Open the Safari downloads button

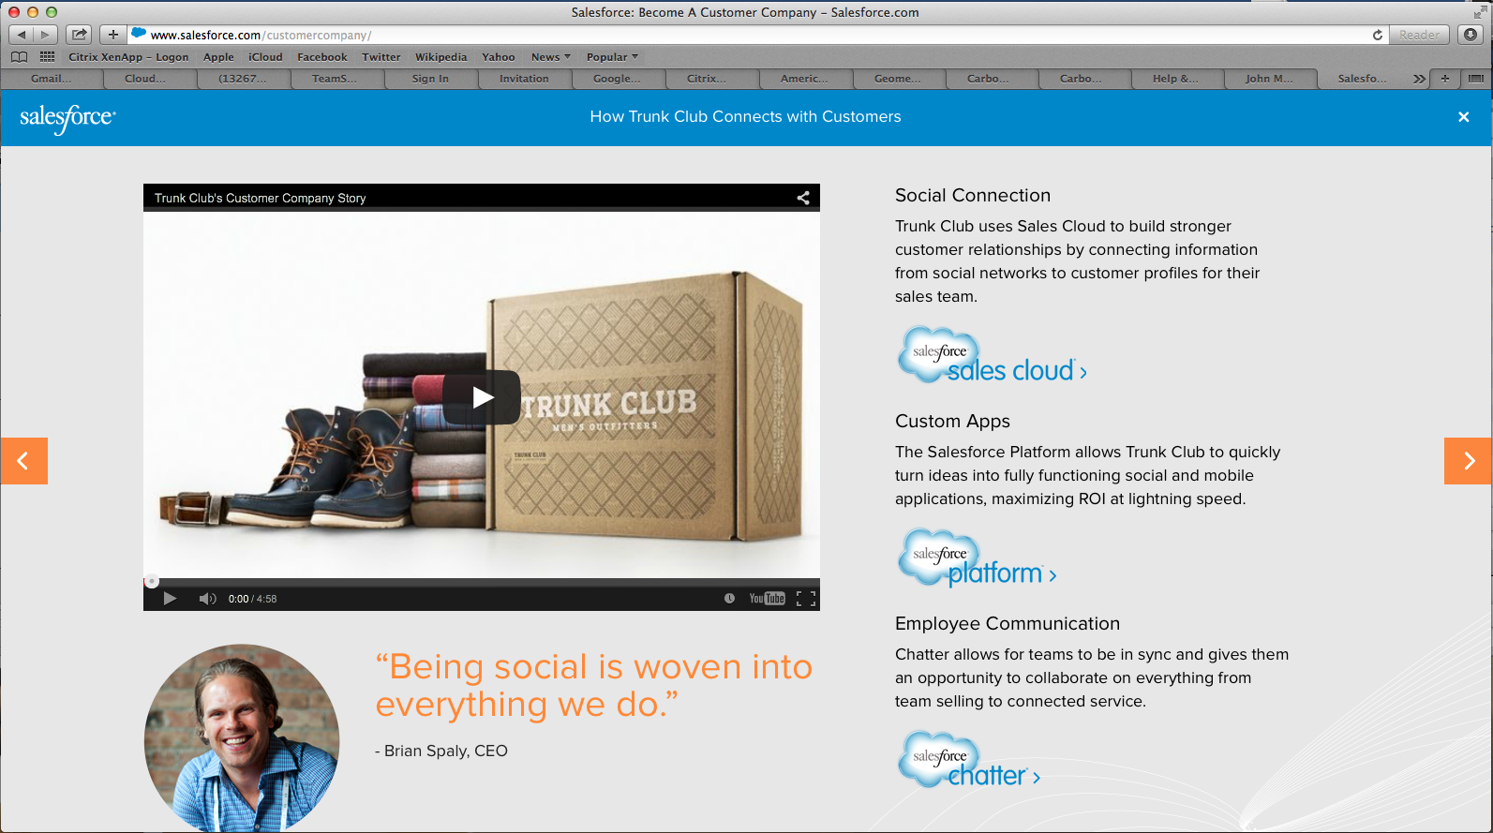(1471, 35)
